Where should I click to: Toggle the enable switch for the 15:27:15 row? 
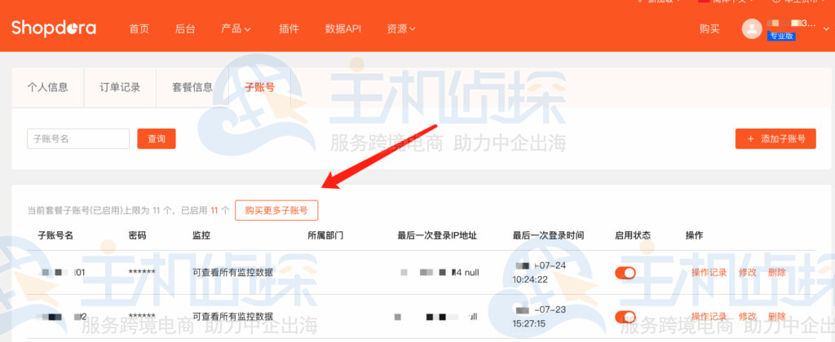pyautogui.click(x=625, y=317)
